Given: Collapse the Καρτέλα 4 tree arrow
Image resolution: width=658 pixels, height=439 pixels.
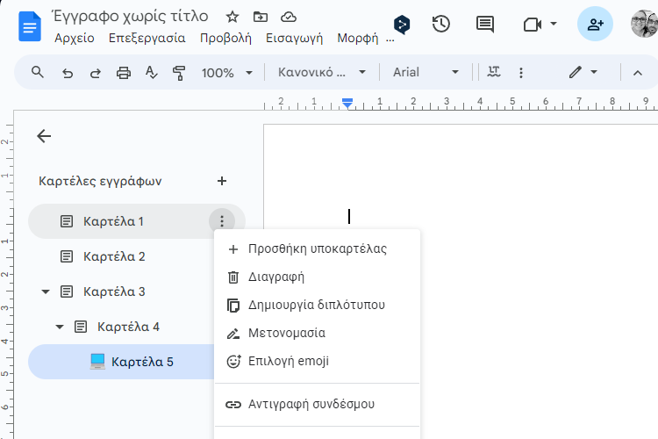Looking at the screenshot, I should click(x=60, y=327).
